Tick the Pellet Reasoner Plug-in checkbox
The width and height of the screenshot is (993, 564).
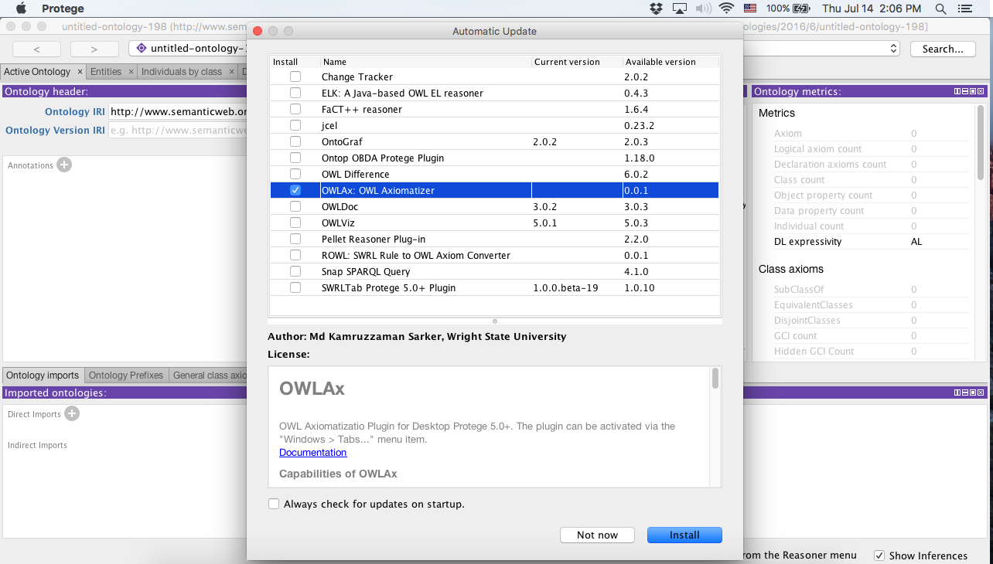coord(295,240)
